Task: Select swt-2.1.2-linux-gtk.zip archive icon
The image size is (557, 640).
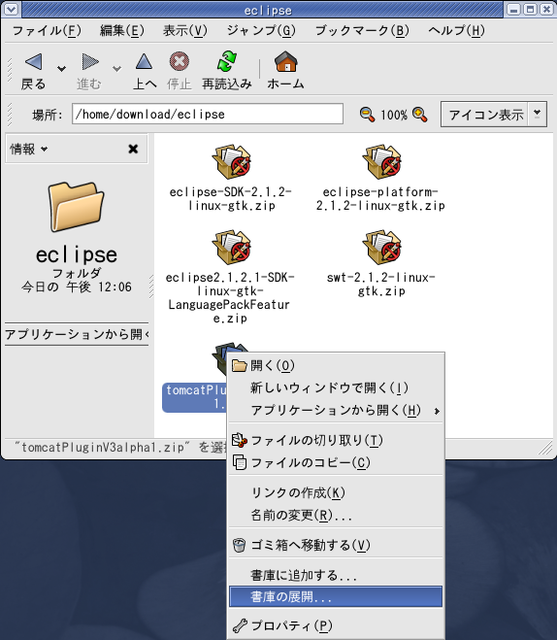Action: click(x=382, y=248)
